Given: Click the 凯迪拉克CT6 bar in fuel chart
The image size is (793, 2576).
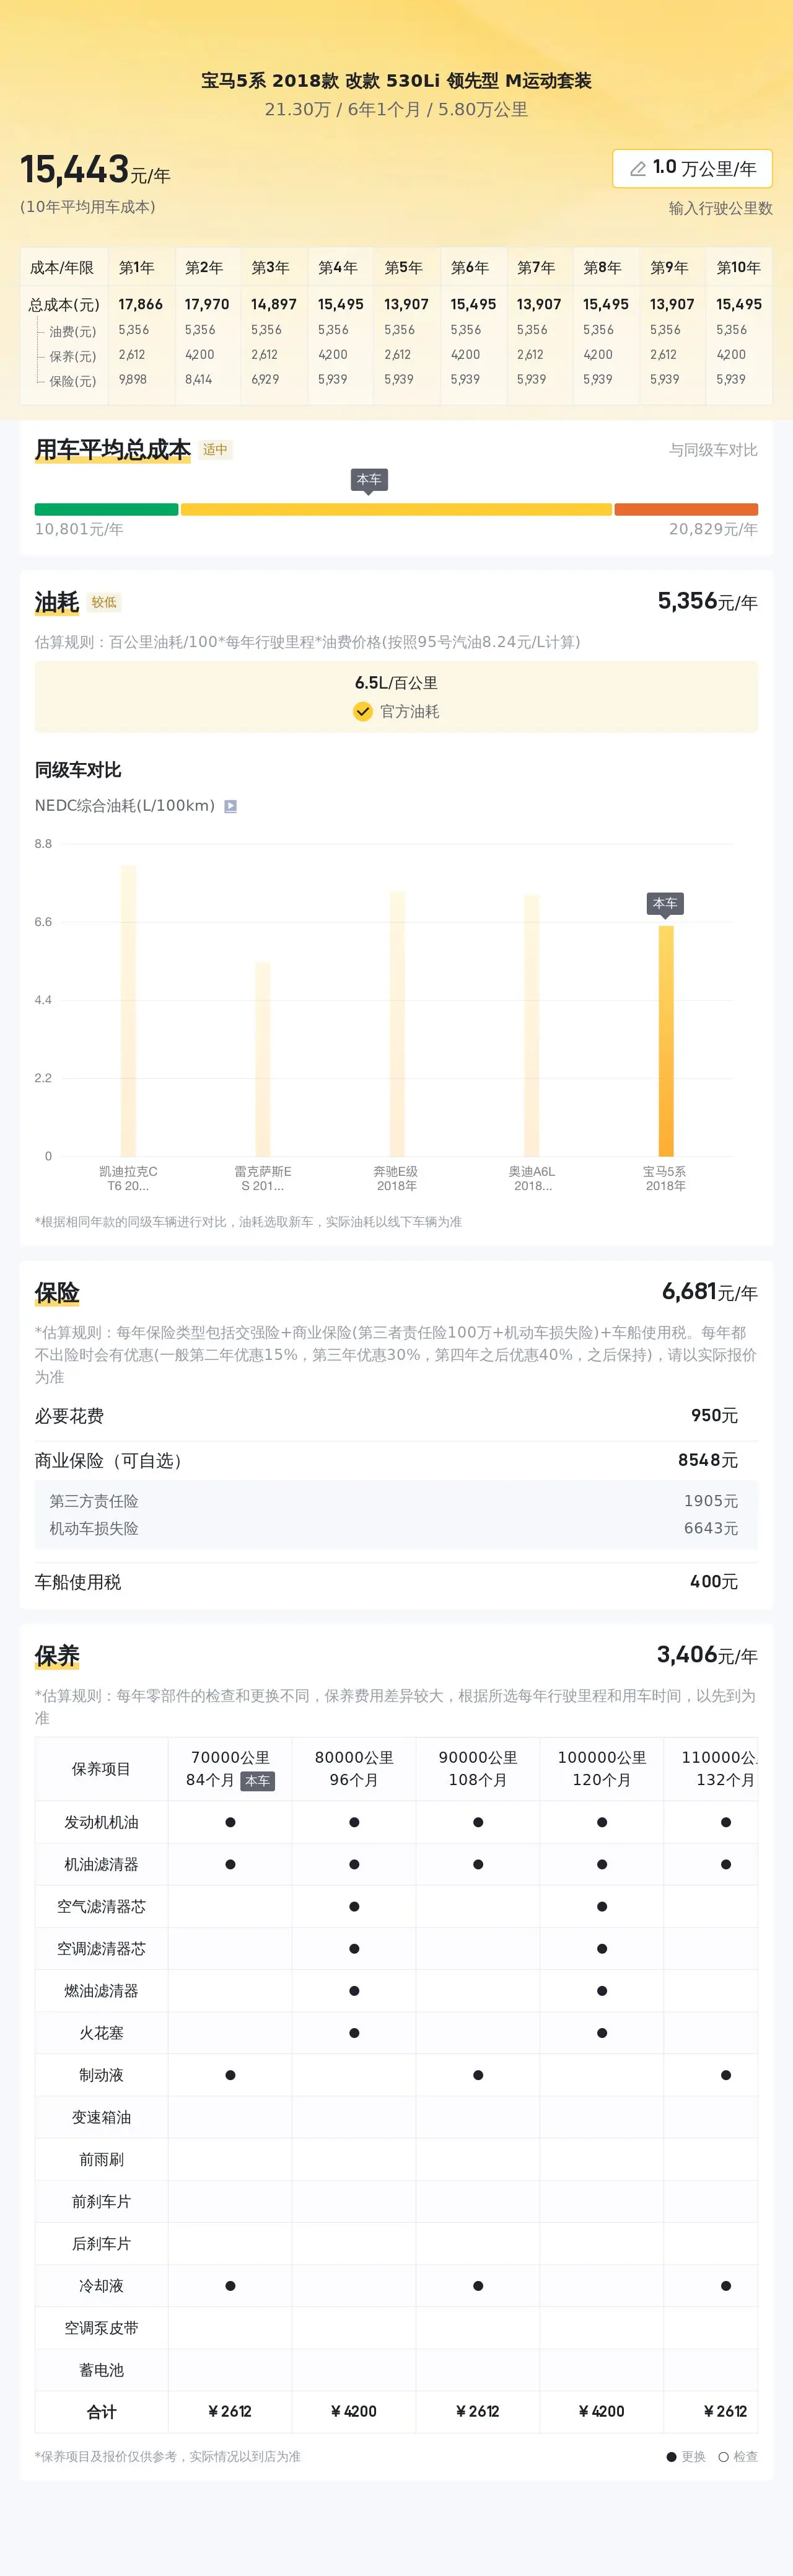Looking at the screenshot, I should pos(128,1010).
